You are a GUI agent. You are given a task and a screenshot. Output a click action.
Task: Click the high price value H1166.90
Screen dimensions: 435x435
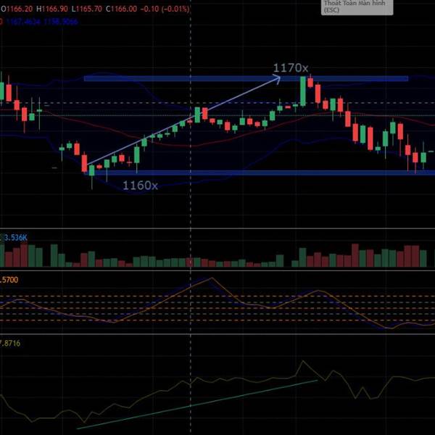pyautogui.click(x=52, y=9)
